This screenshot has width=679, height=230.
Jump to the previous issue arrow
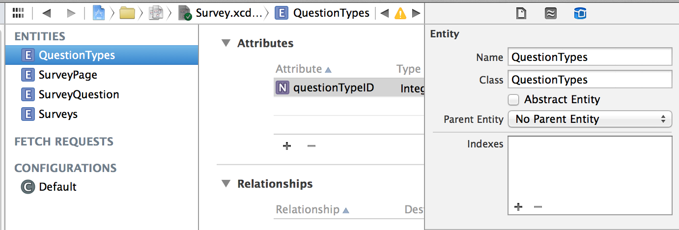(385, 13)
